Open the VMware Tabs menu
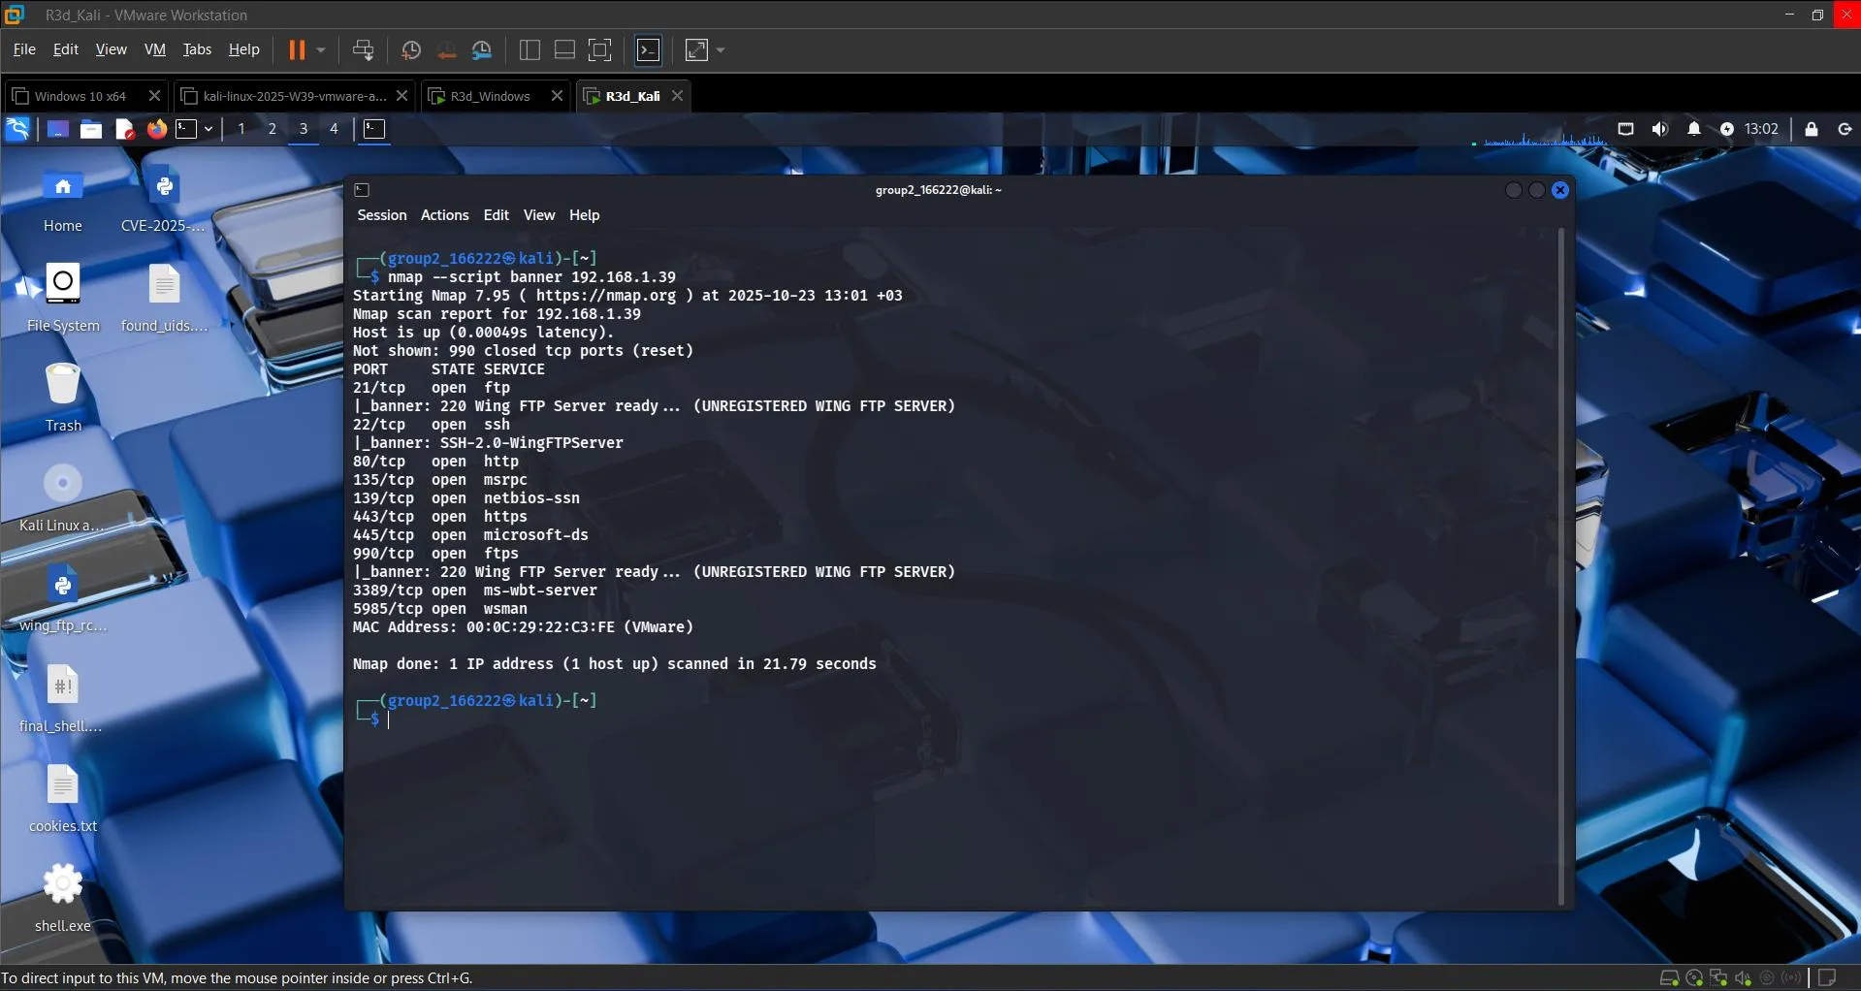 click(197, 49)
